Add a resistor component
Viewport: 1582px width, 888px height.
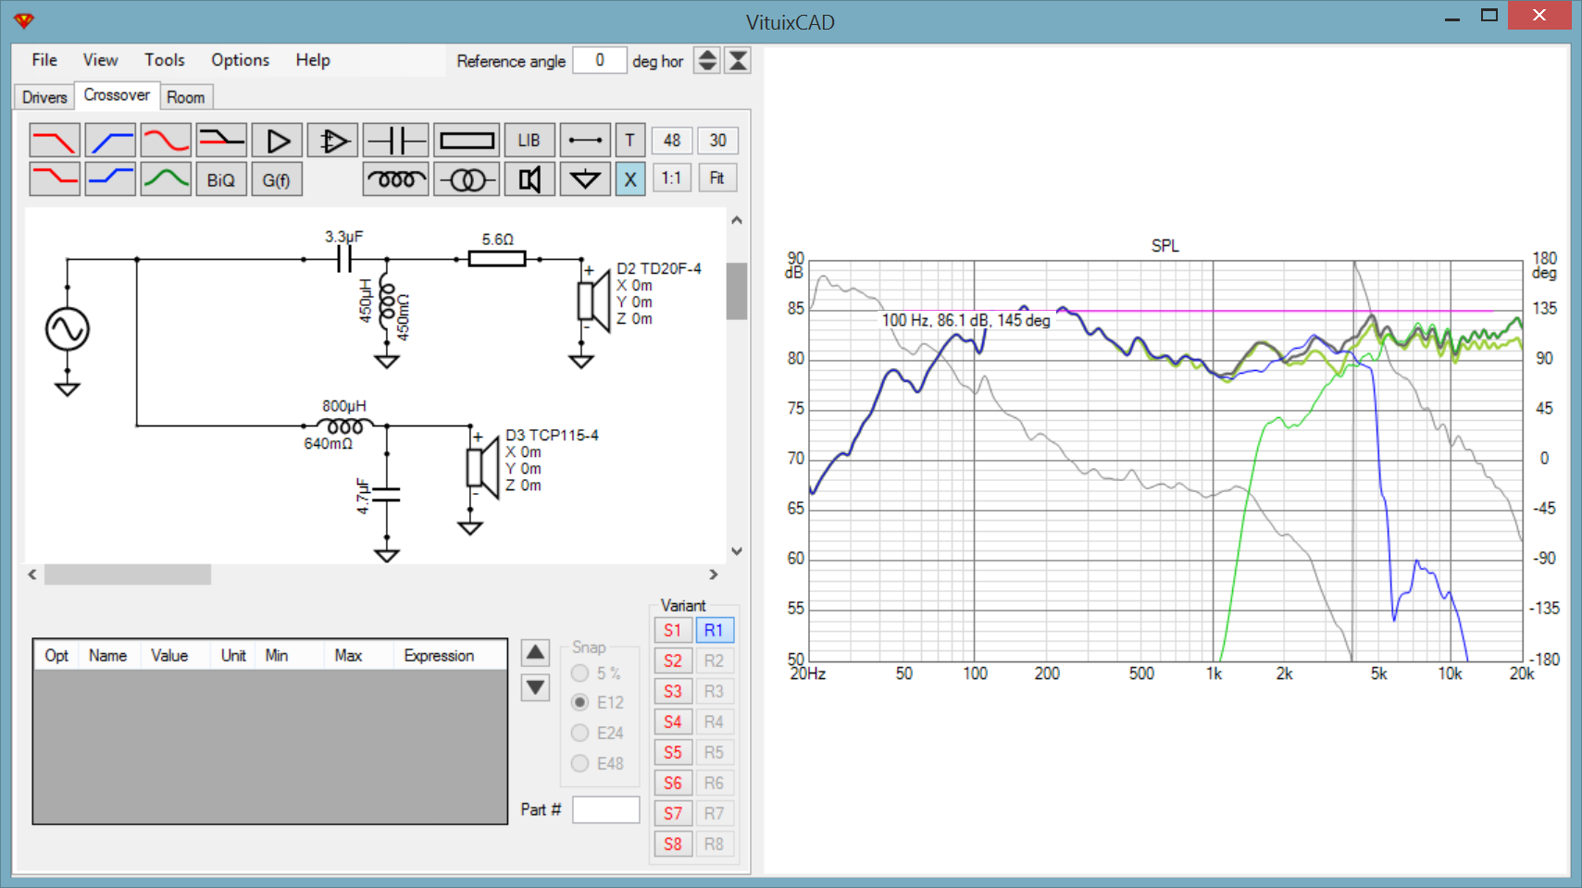click(467, 141)
